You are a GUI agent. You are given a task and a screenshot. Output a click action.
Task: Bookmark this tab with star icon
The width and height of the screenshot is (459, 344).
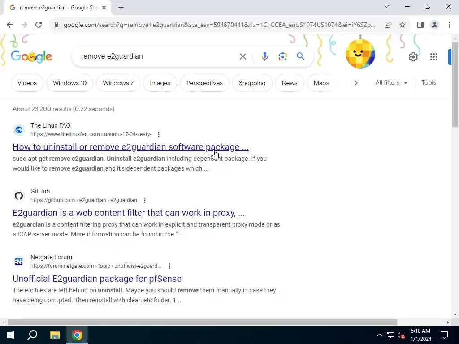coord(403,25)
